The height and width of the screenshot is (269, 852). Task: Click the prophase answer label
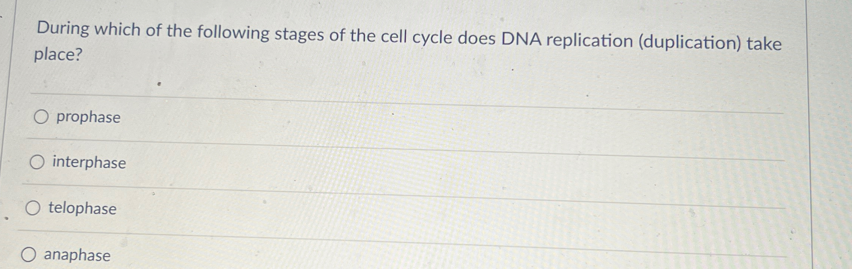87,118
